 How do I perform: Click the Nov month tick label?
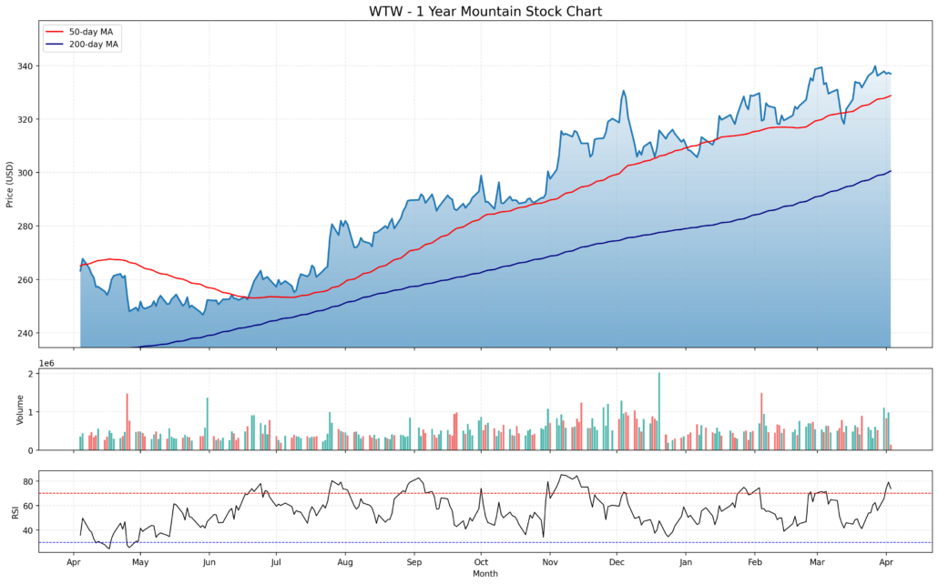pos(550,562)
